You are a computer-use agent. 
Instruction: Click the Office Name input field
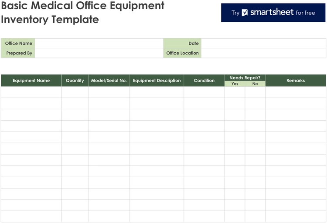(x=99, y=44)
